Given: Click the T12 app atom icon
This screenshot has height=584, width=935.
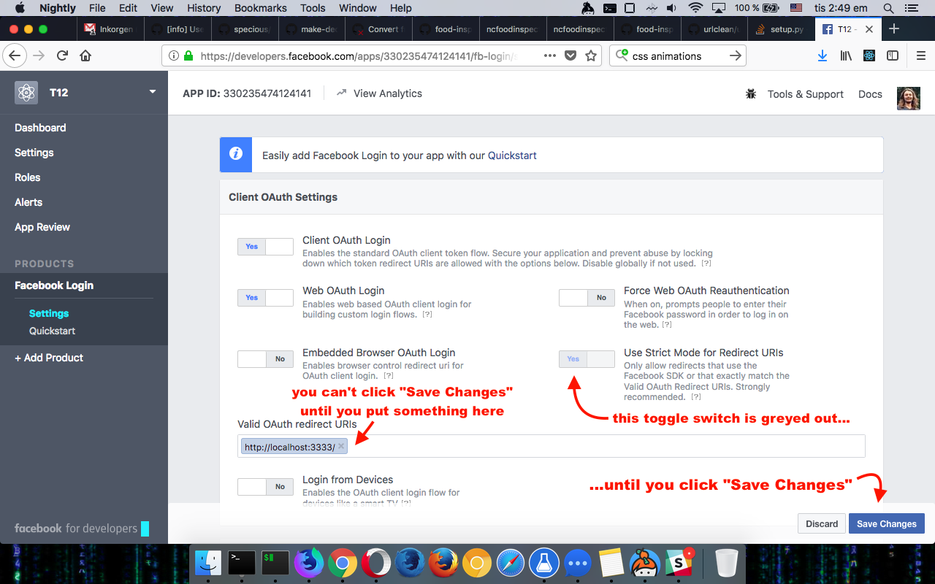Looking at the screenshot, I should pyautogui.click(x=26, y=93).
